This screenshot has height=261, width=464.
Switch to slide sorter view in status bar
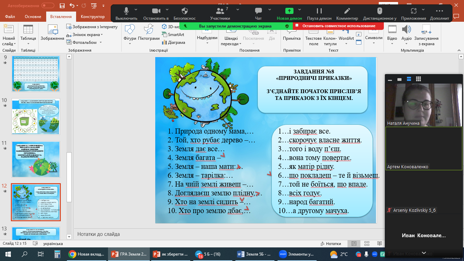pos(367,244)
